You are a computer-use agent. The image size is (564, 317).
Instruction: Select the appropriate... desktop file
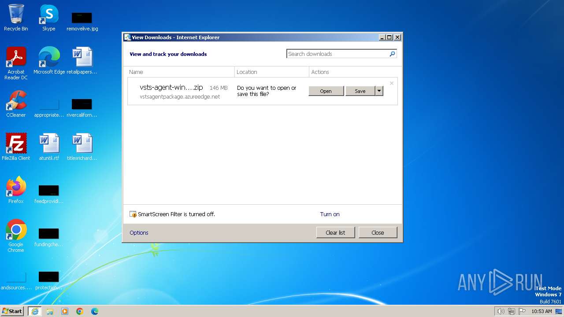point(49,107)
